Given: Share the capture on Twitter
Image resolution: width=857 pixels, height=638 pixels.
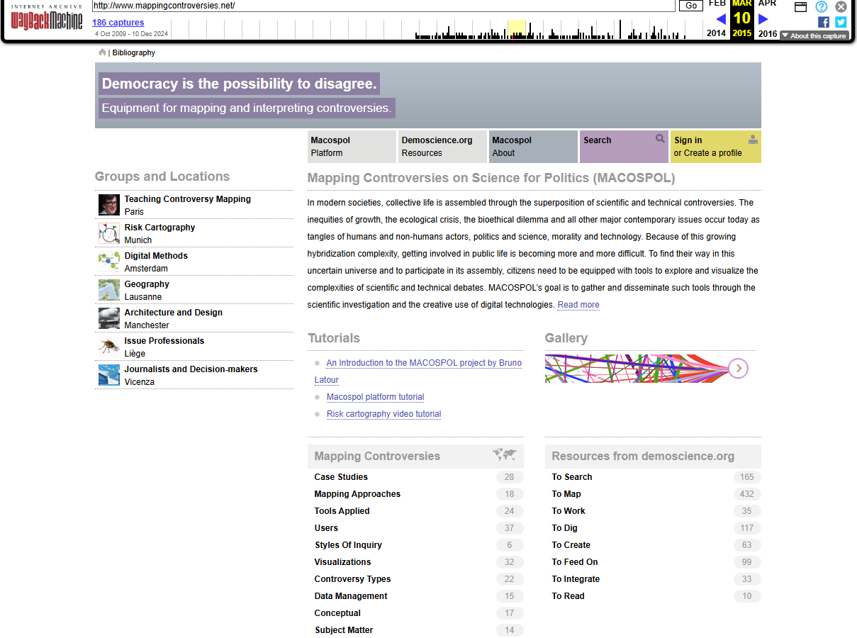Looking at the screenshot, I should (841, 22).
